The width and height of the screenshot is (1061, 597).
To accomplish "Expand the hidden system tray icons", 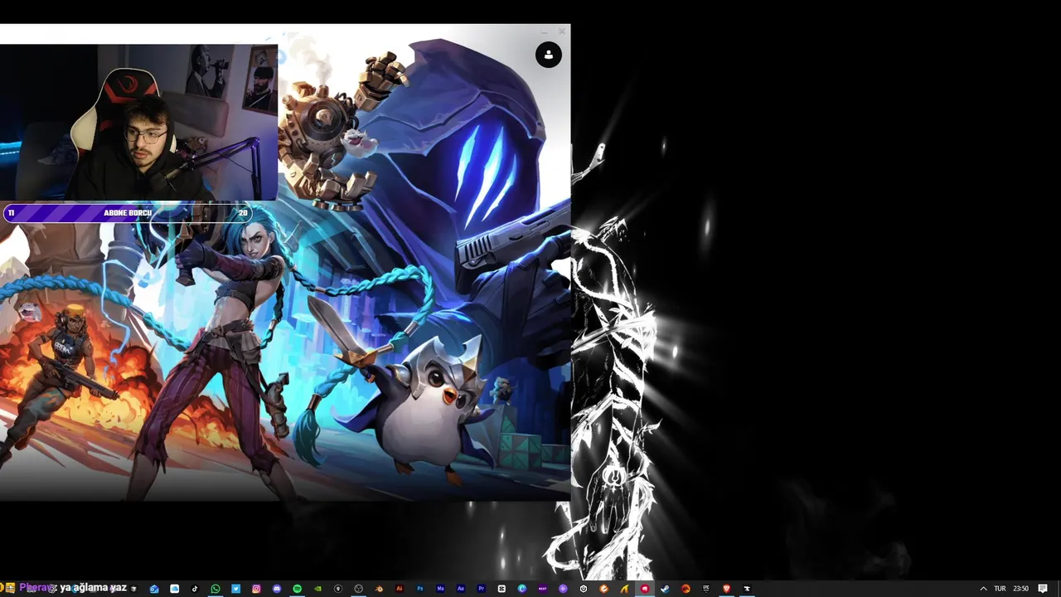I will pyautogui.click(x=983, y=589).
